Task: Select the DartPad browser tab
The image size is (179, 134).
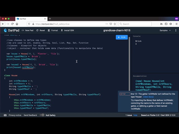Action: tap(31, 19)
